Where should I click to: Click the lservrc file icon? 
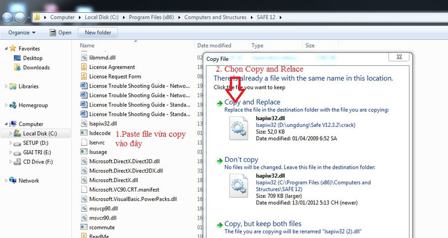84,142
